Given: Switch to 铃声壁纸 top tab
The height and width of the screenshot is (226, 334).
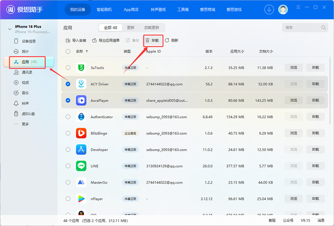Looking at the screenshot, I should pyautogui.click(x=158, y=10).
